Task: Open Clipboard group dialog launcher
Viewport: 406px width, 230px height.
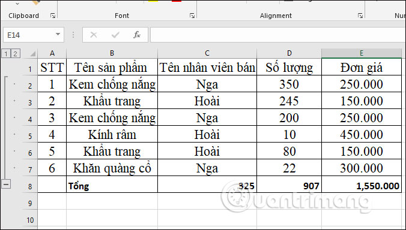Action: (x=53, y=16)
